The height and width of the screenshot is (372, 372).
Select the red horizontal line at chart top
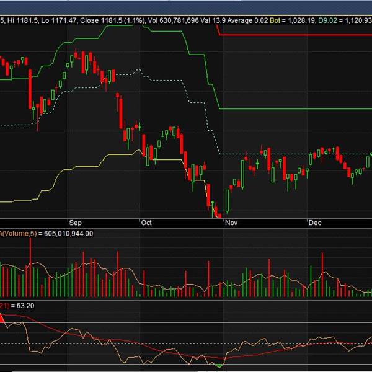tap(295, 35)
